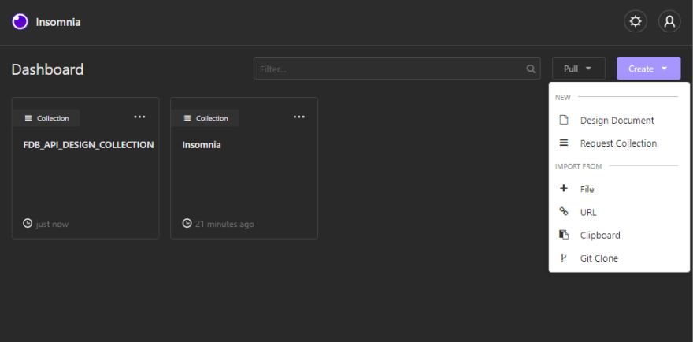Click the Insomnia app name in header
The height and width of the screenshot is (342, 693).
(x=58, y=22)
